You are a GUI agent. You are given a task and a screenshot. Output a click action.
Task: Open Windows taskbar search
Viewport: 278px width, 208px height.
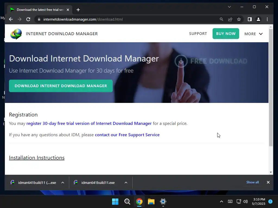127,201
